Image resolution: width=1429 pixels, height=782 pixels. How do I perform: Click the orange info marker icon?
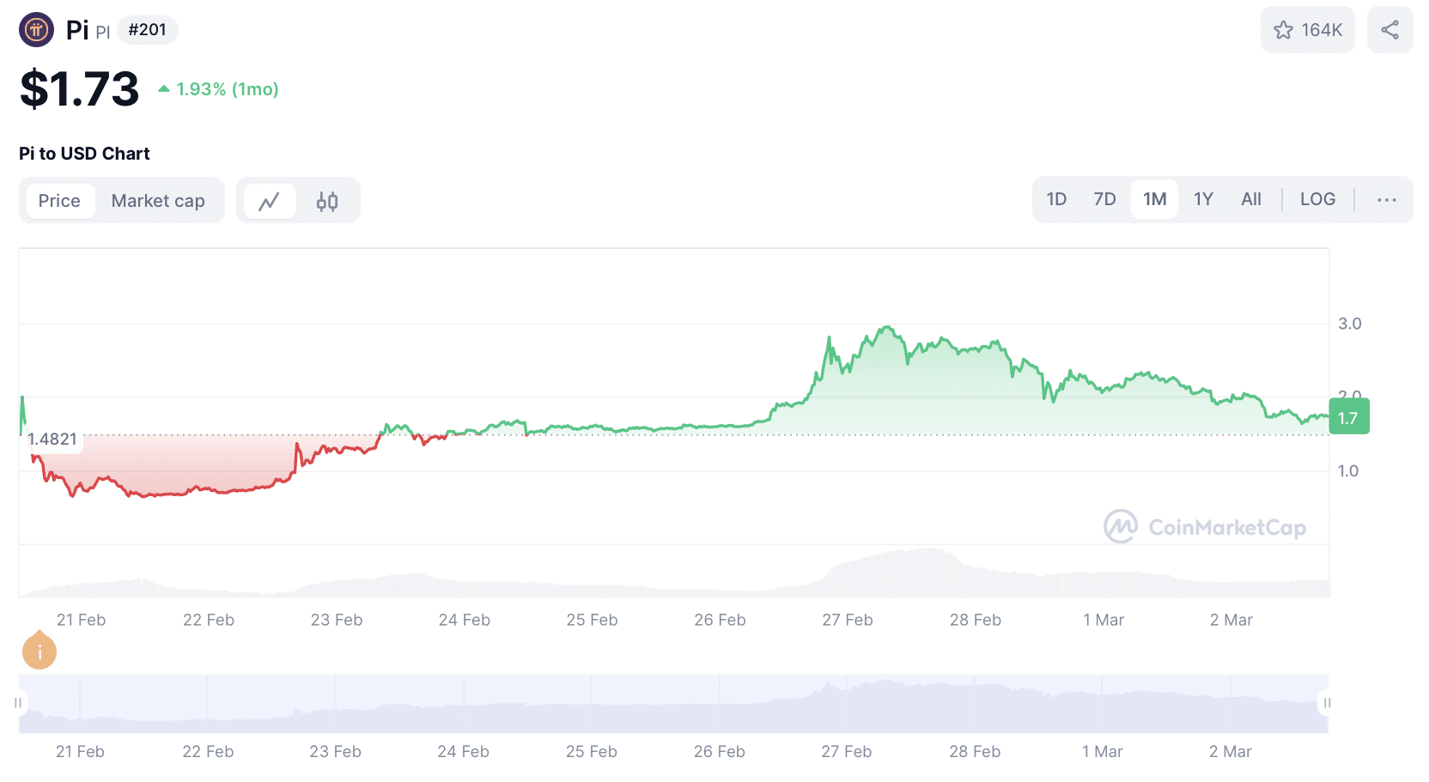click(x=40, y=652)
